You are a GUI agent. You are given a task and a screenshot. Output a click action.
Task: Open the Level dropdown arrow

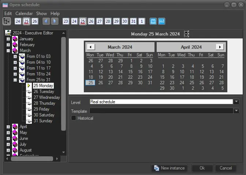pyautogui.click(x=236, y=102)
